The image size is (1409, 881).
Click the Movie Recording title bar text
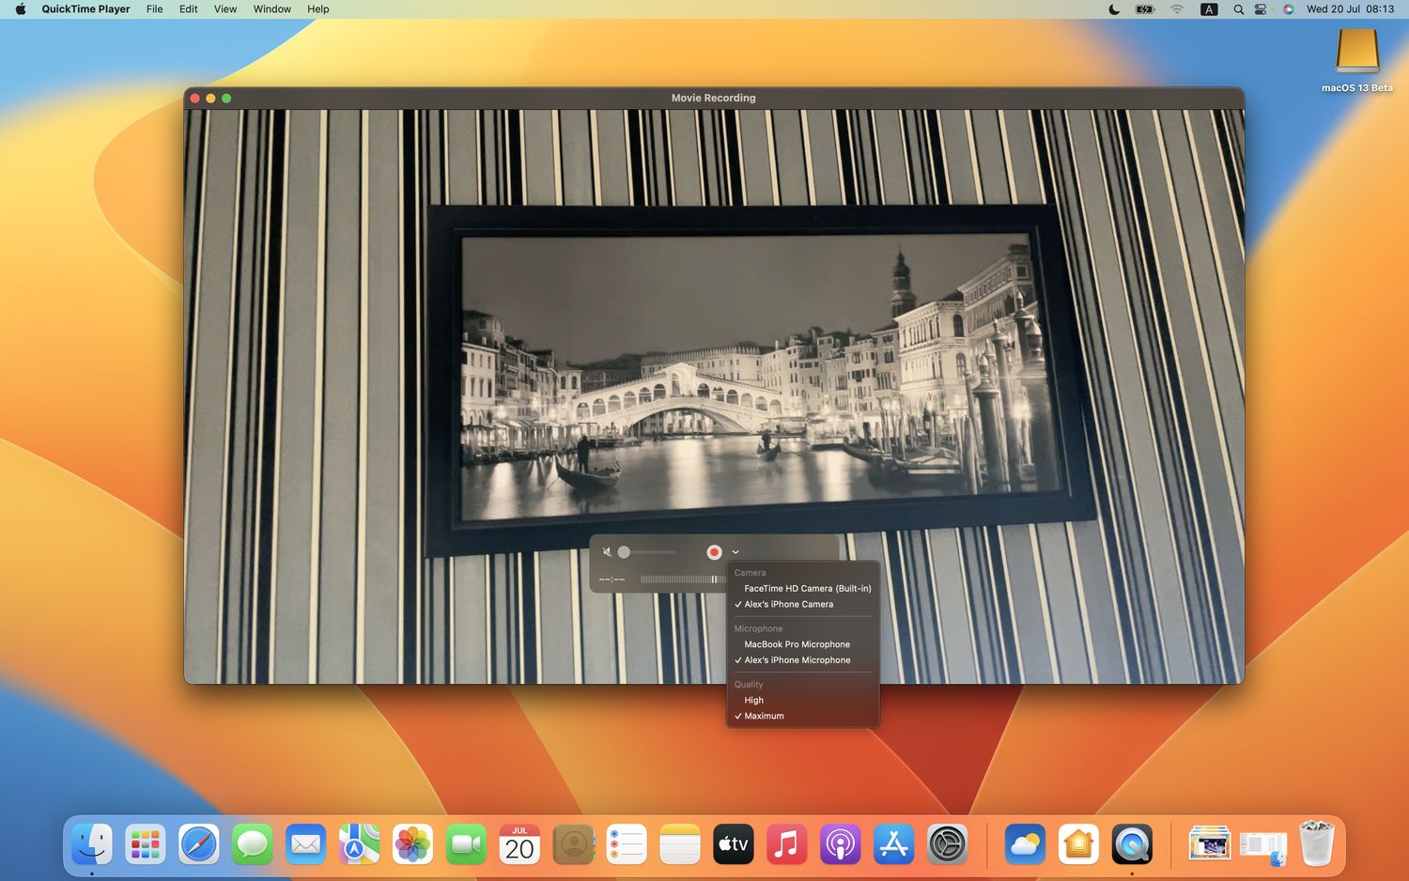[x=713, y=98]
